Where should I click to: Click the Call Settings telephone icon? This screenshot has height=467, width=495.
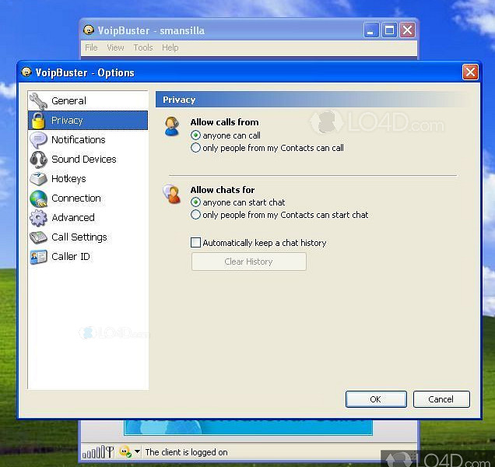(x=38, y=237)
